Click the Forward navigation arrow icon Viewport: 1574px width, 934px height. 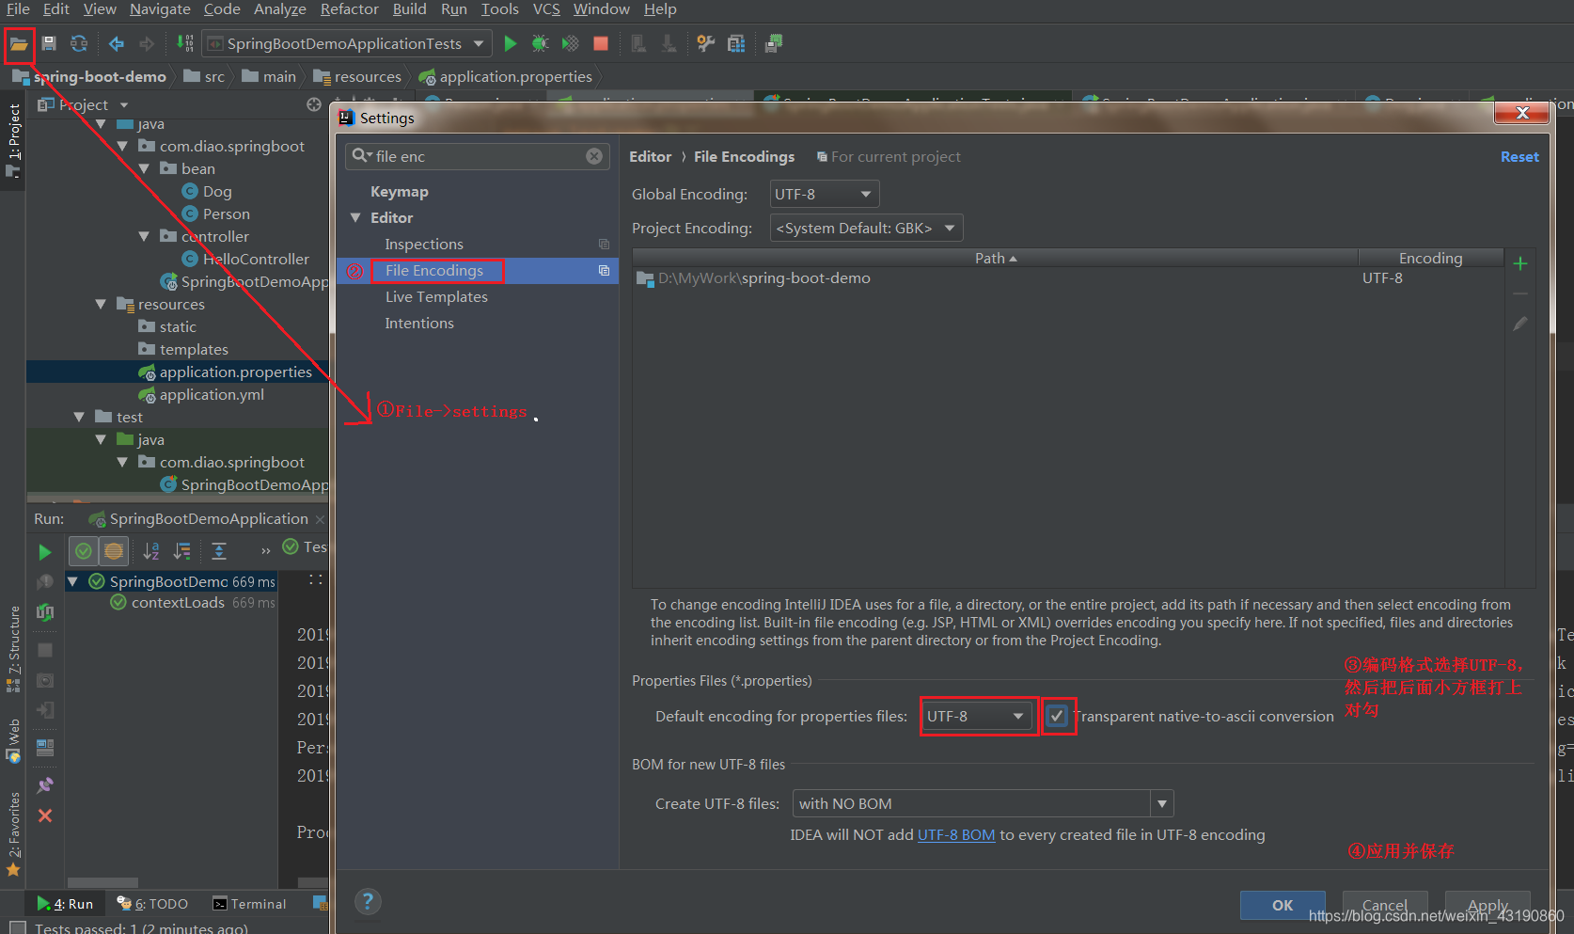[x=147, y=43]
